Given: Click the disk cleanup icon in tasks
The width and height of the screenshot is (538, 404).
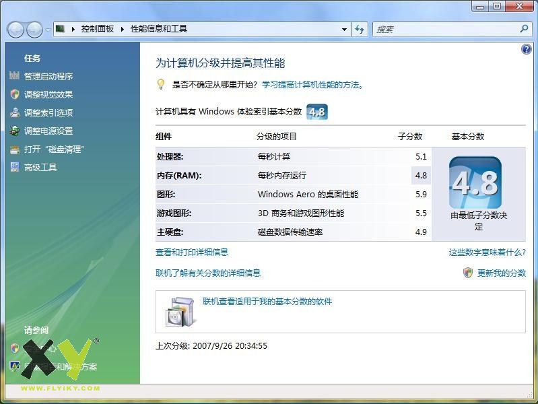Looking at the screenshot, I should coord(14,149).
